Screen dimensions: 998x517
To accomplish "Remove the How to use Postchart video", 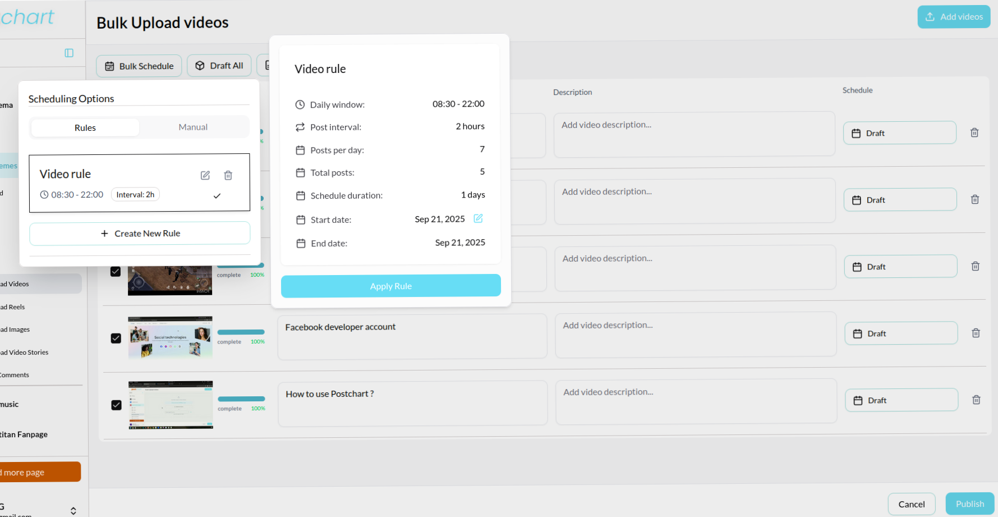I will pos(976,400).
